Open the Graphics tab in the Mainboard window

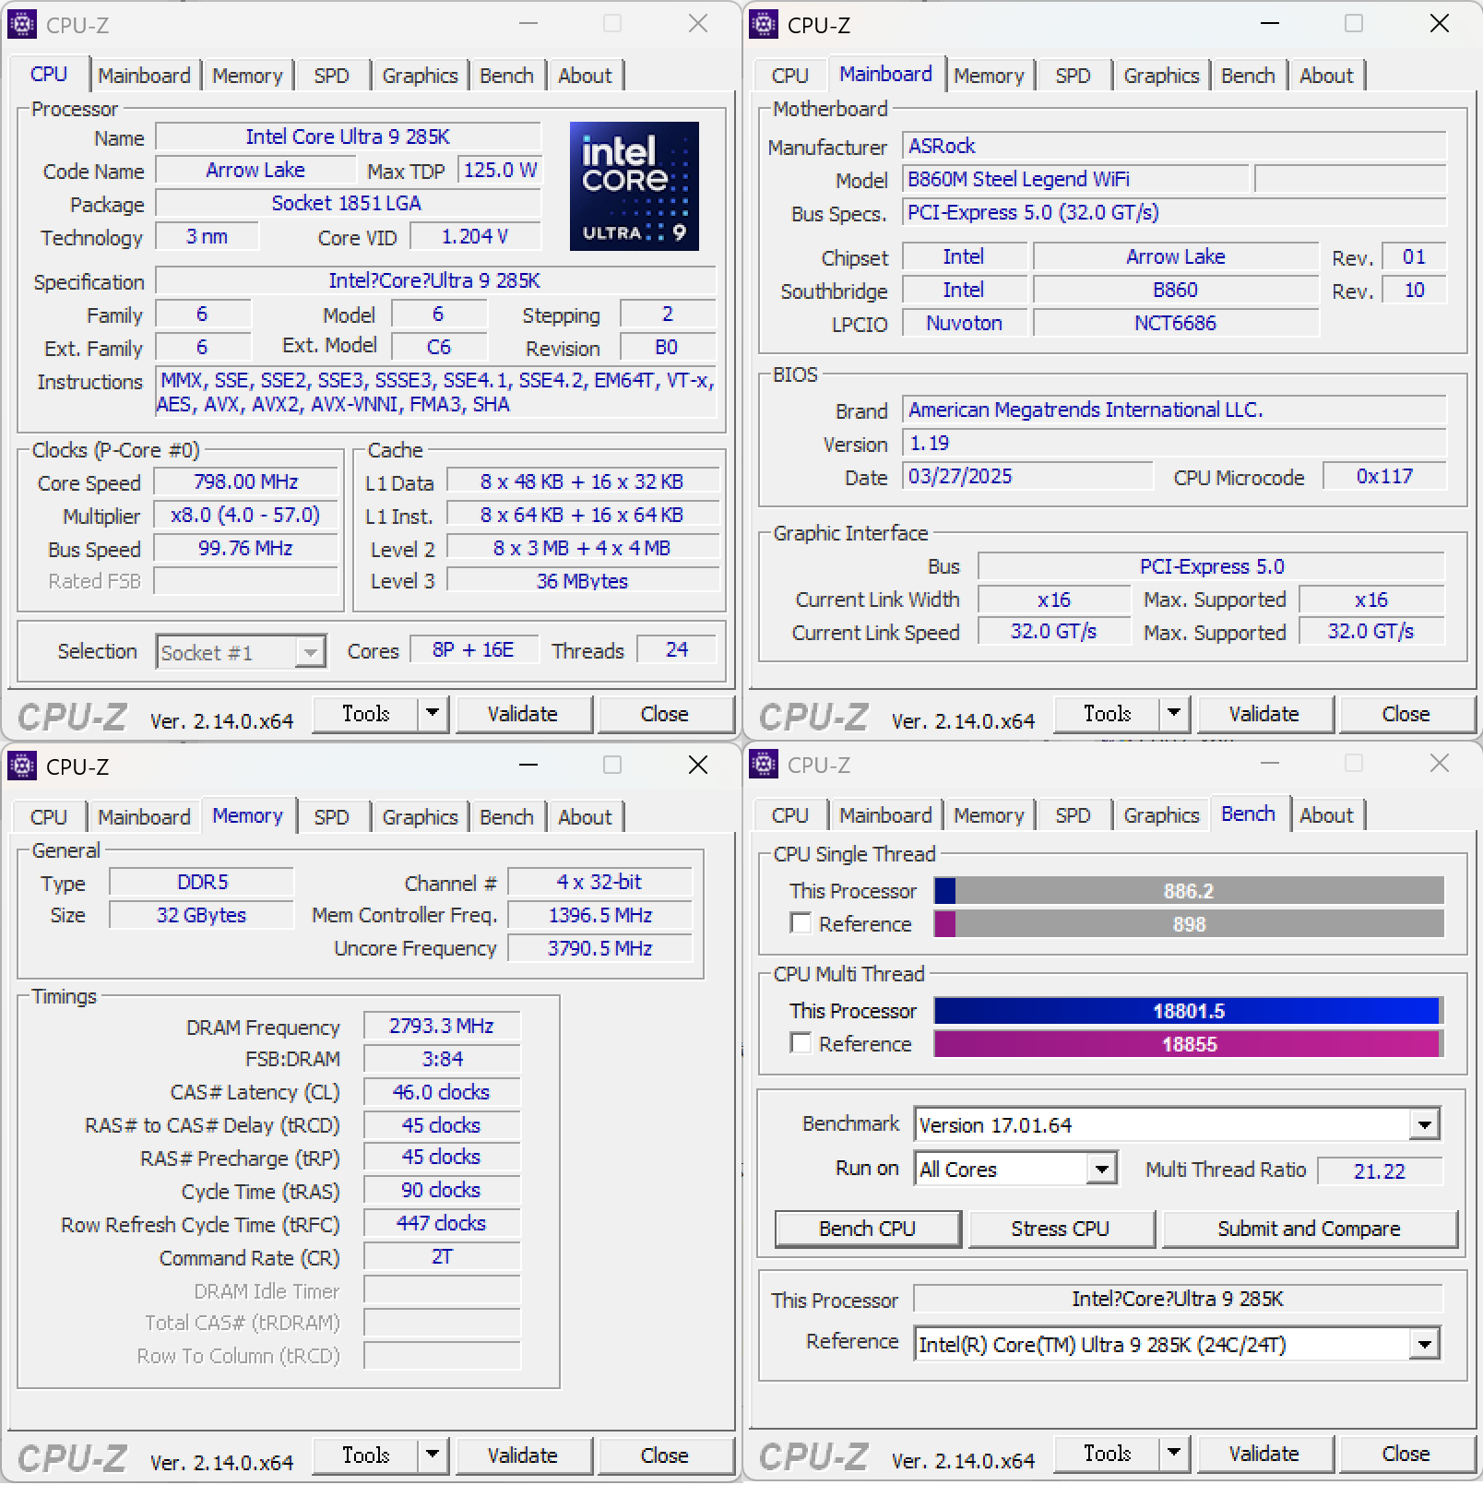[1161, 76]
